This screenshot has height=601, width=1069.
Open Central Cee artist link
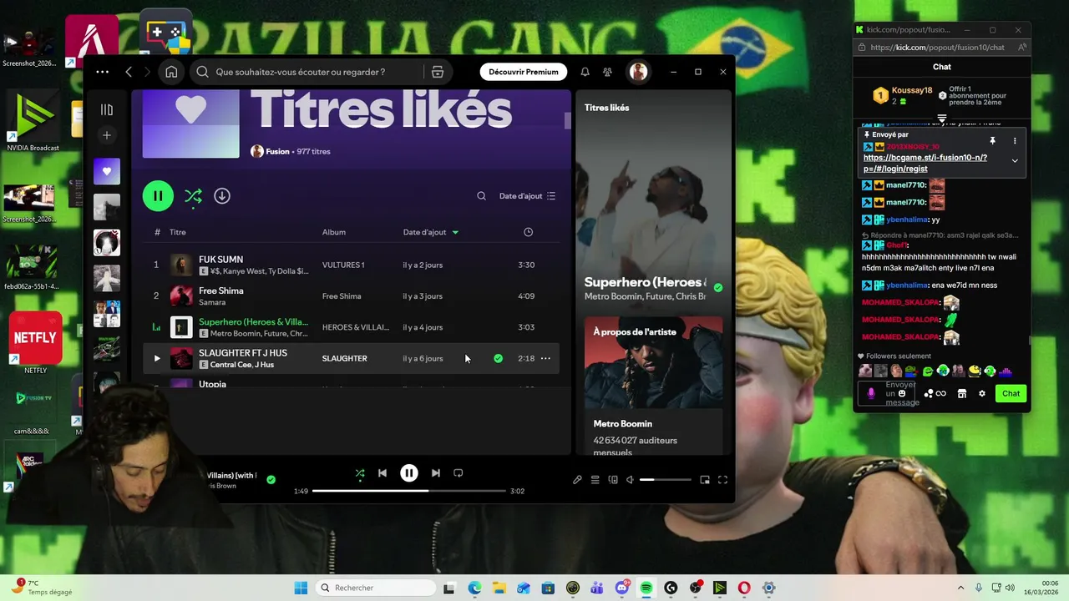(x=230, y=365)
